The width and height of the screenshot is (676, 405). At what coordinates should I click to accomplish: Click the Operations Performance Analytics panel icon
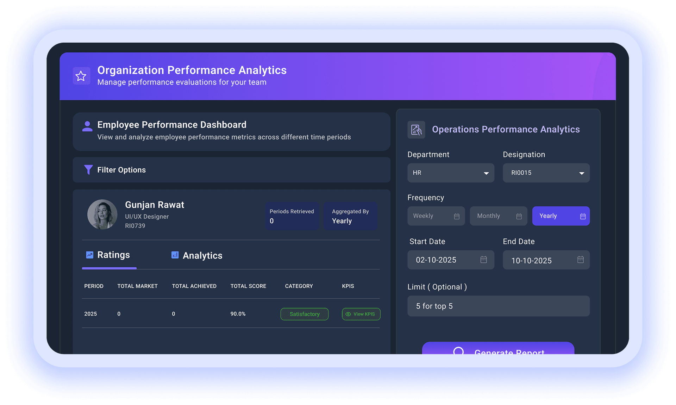(416, 130)
